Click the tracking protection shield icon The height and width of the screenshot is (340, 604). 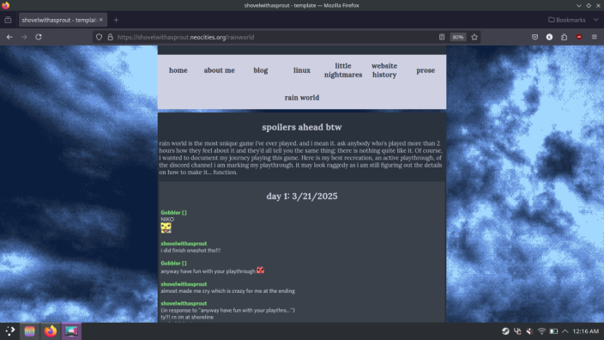tap(99, 37)
